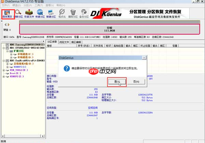
Task: Click the 空闲 111.8GB free space bar
Action: 110,29
